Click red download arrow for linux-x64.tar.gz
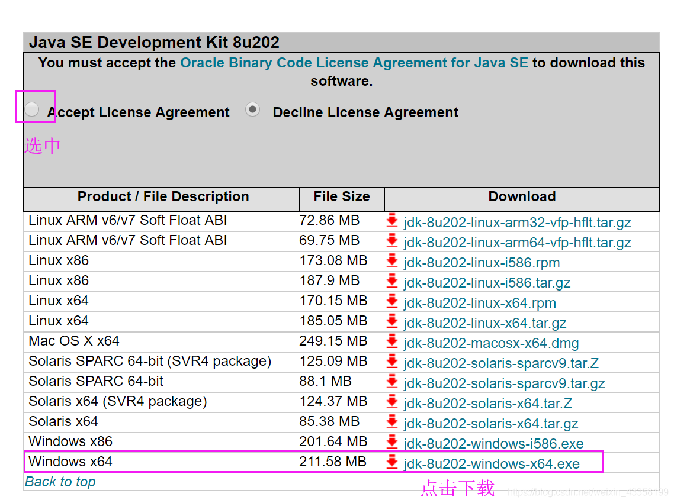The height and width of the screenshot is (503, 674). pyautogui.click(x=392, y=321)
